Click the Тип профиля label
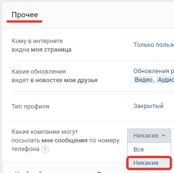 (x=30, y=106)
